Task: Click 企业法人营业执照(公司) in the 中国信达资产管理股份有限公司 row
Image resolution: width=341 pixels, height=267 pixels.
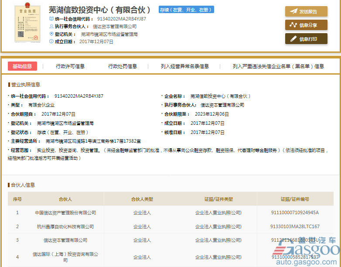Action: [218, 212]
